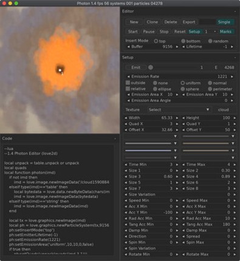Increase Tang Acc Max with right arrow
Viewport: 240px width, 261px height.
click(x=235, y=225)
